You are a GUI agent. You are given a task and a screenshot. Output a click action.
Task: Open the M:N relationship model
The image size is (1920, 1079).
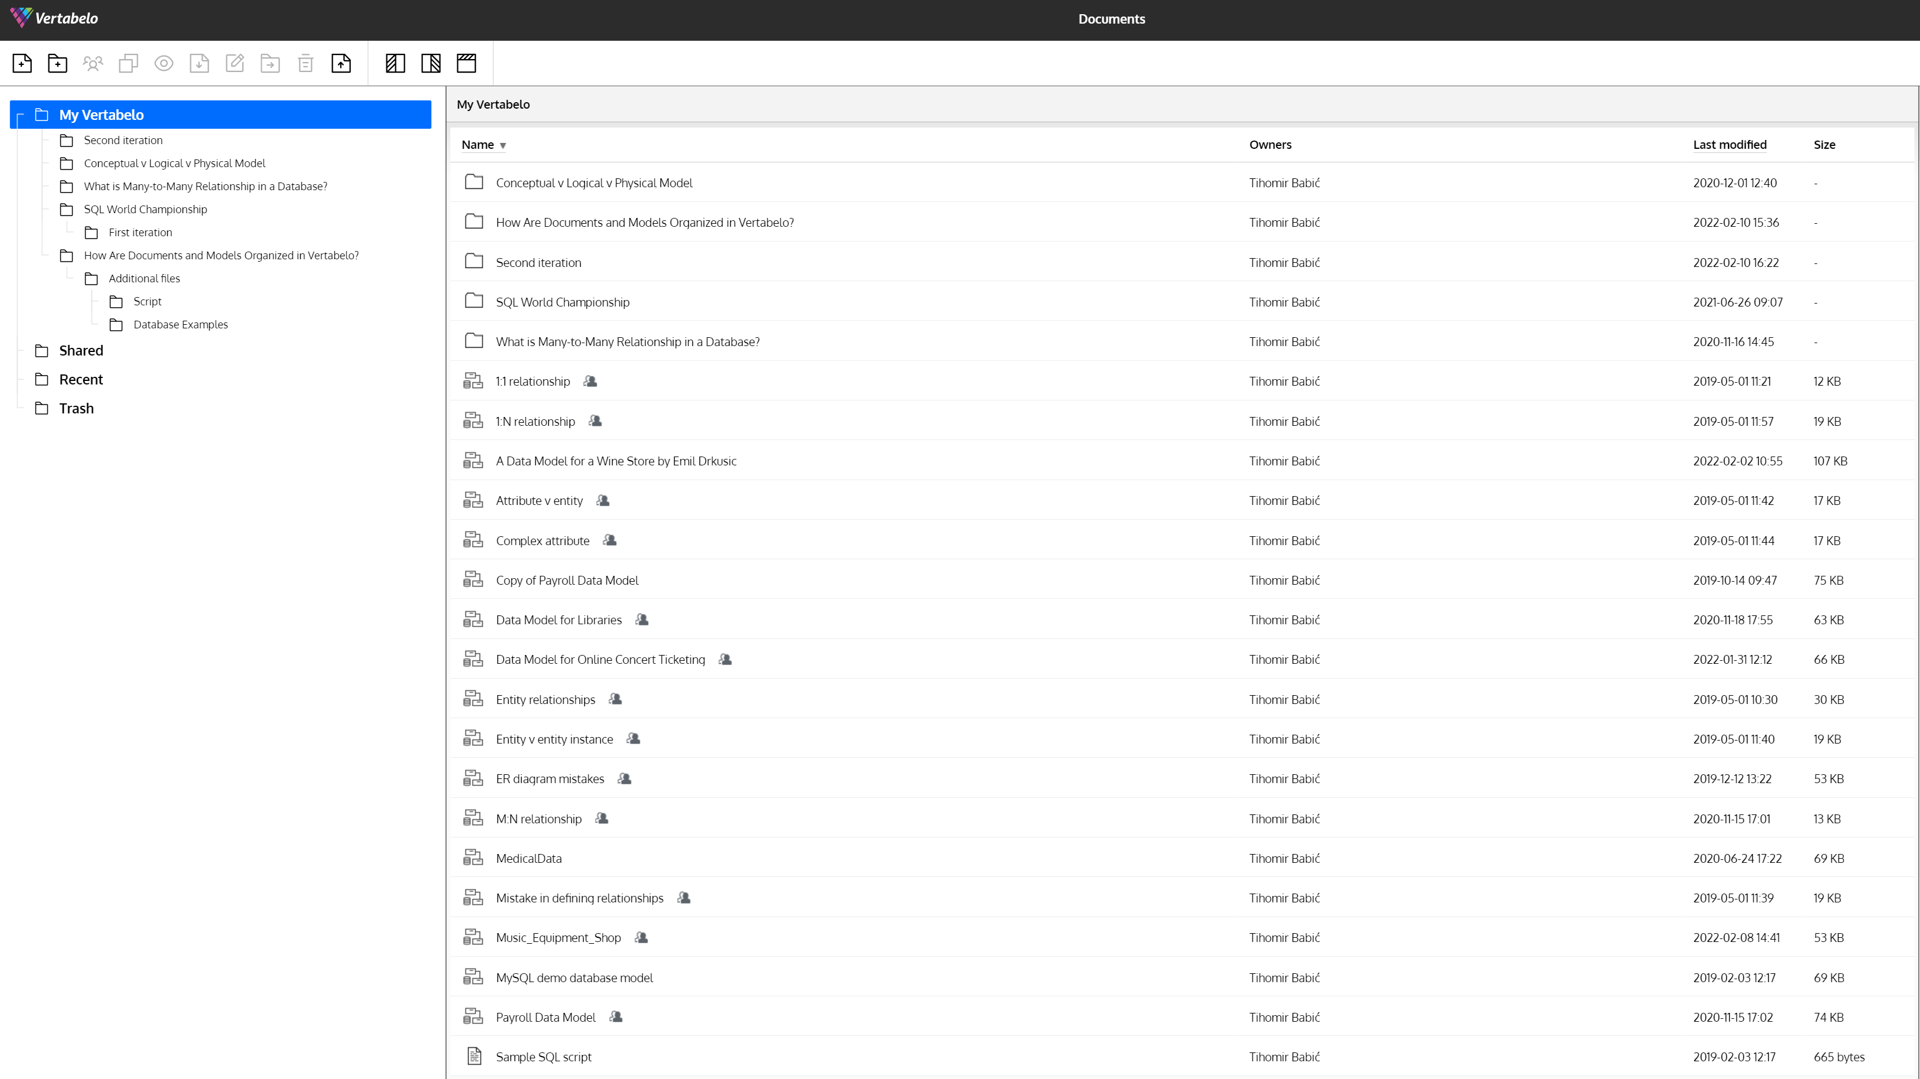tap(538, 819)
